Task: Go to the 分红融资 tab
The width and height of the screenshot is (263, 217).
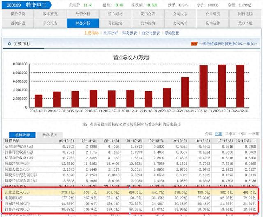Action: [115, 23]
